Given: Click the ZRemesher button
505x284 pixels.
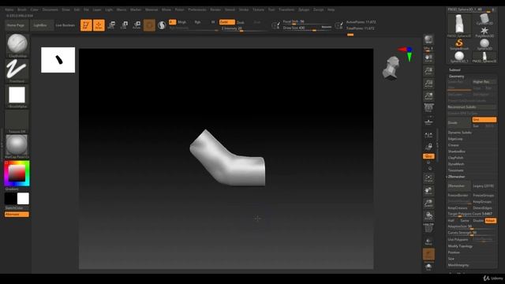Looking at the screenshot, I should [x=459, y=186].
